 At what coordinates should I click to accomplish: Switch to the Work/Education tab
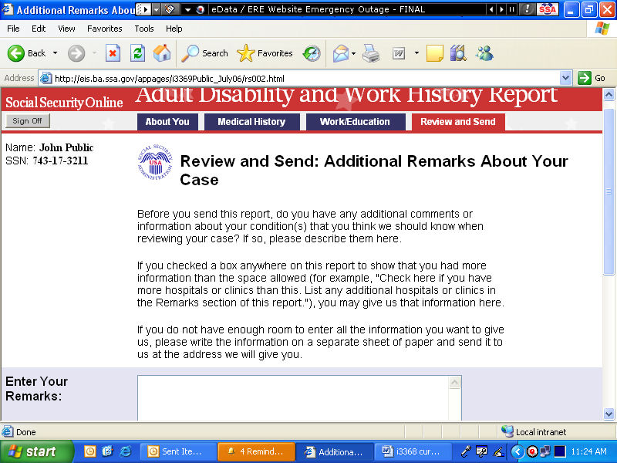(355, 122)
